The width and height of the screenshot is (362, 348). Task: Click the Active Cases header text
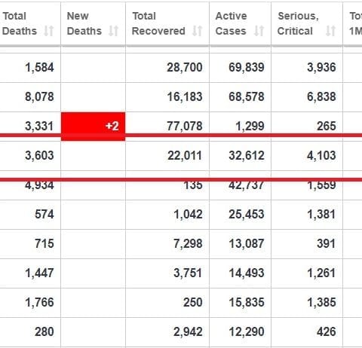pyautogui.click(x=231, y=23)
